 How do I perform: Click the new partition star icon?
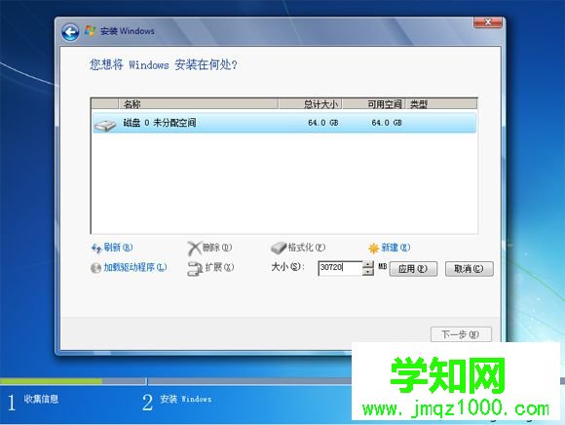coord(374,248)
